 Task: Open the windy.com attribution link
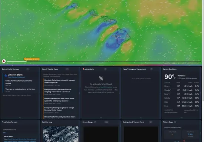[x=193, y=63]
